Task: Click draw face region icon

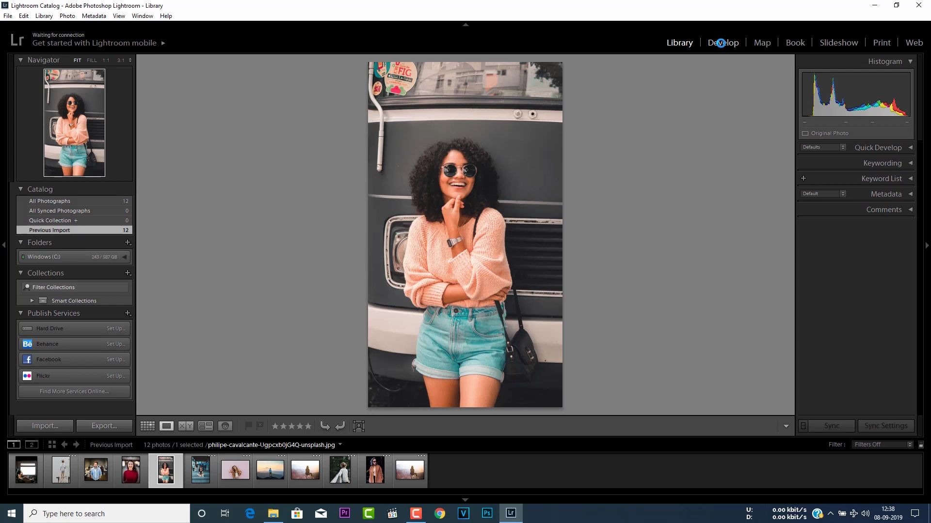Action: point(359,426)
